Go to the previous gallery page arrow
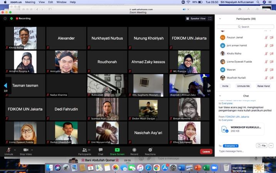Screen dimensions: 276x173 point(5,85)
